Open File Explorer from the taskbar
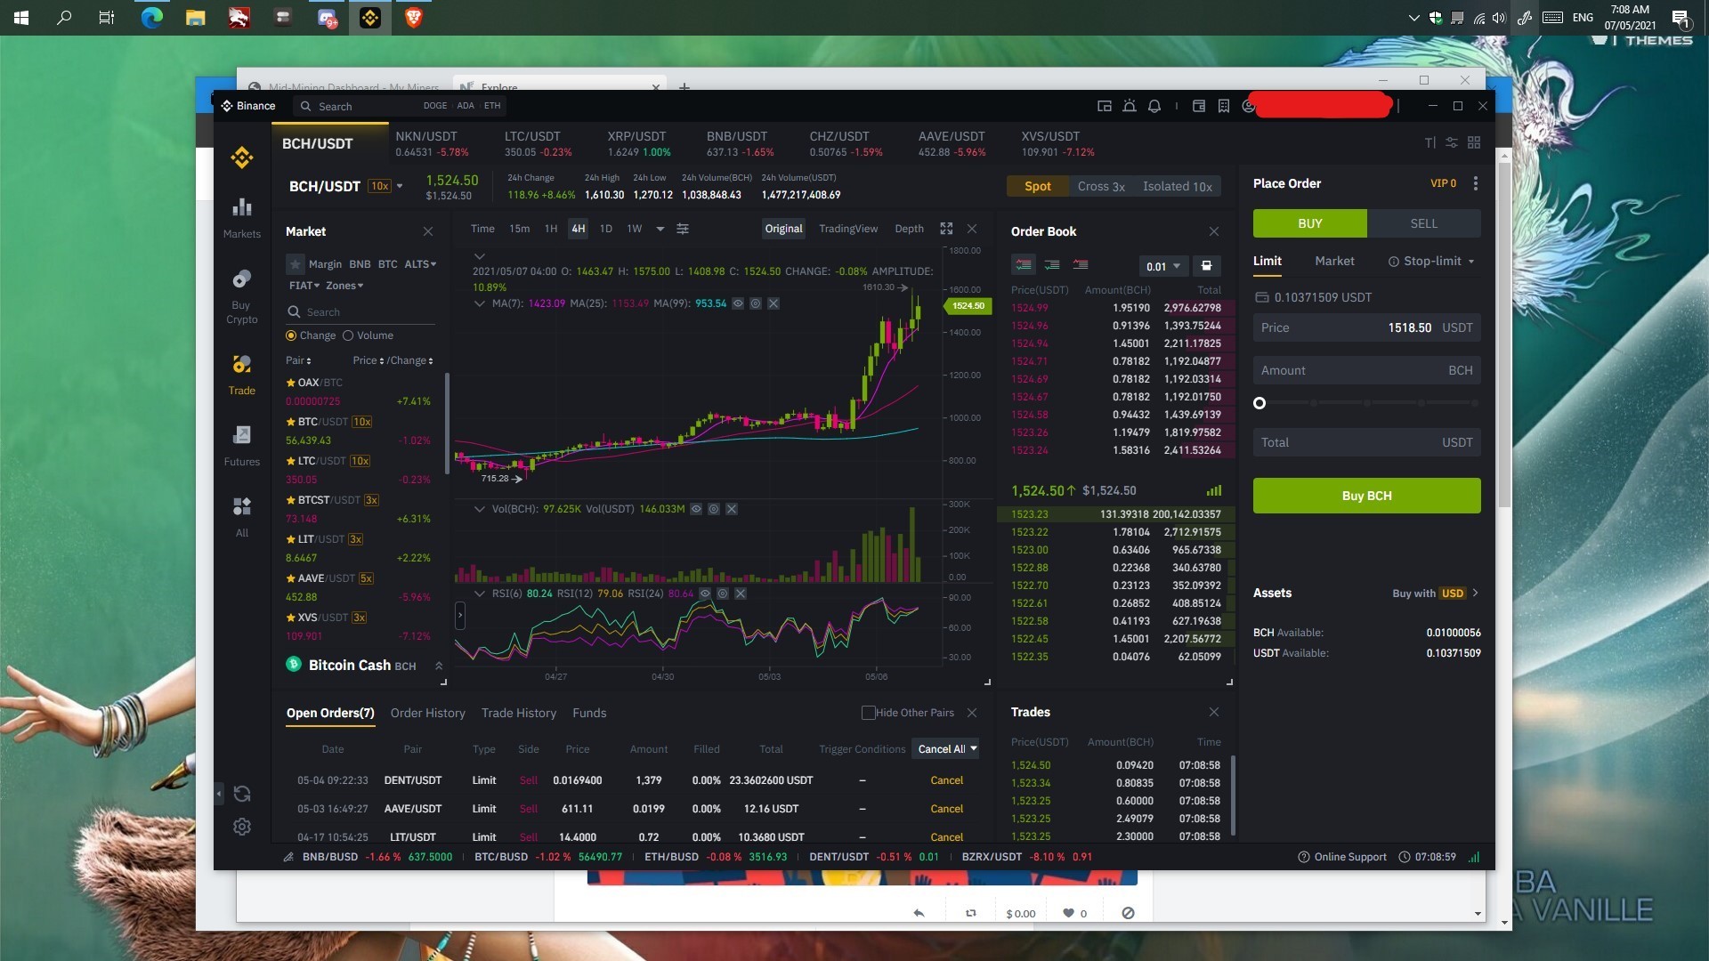The height and width of the screenshot is (961, 1709). pos(195,18)
